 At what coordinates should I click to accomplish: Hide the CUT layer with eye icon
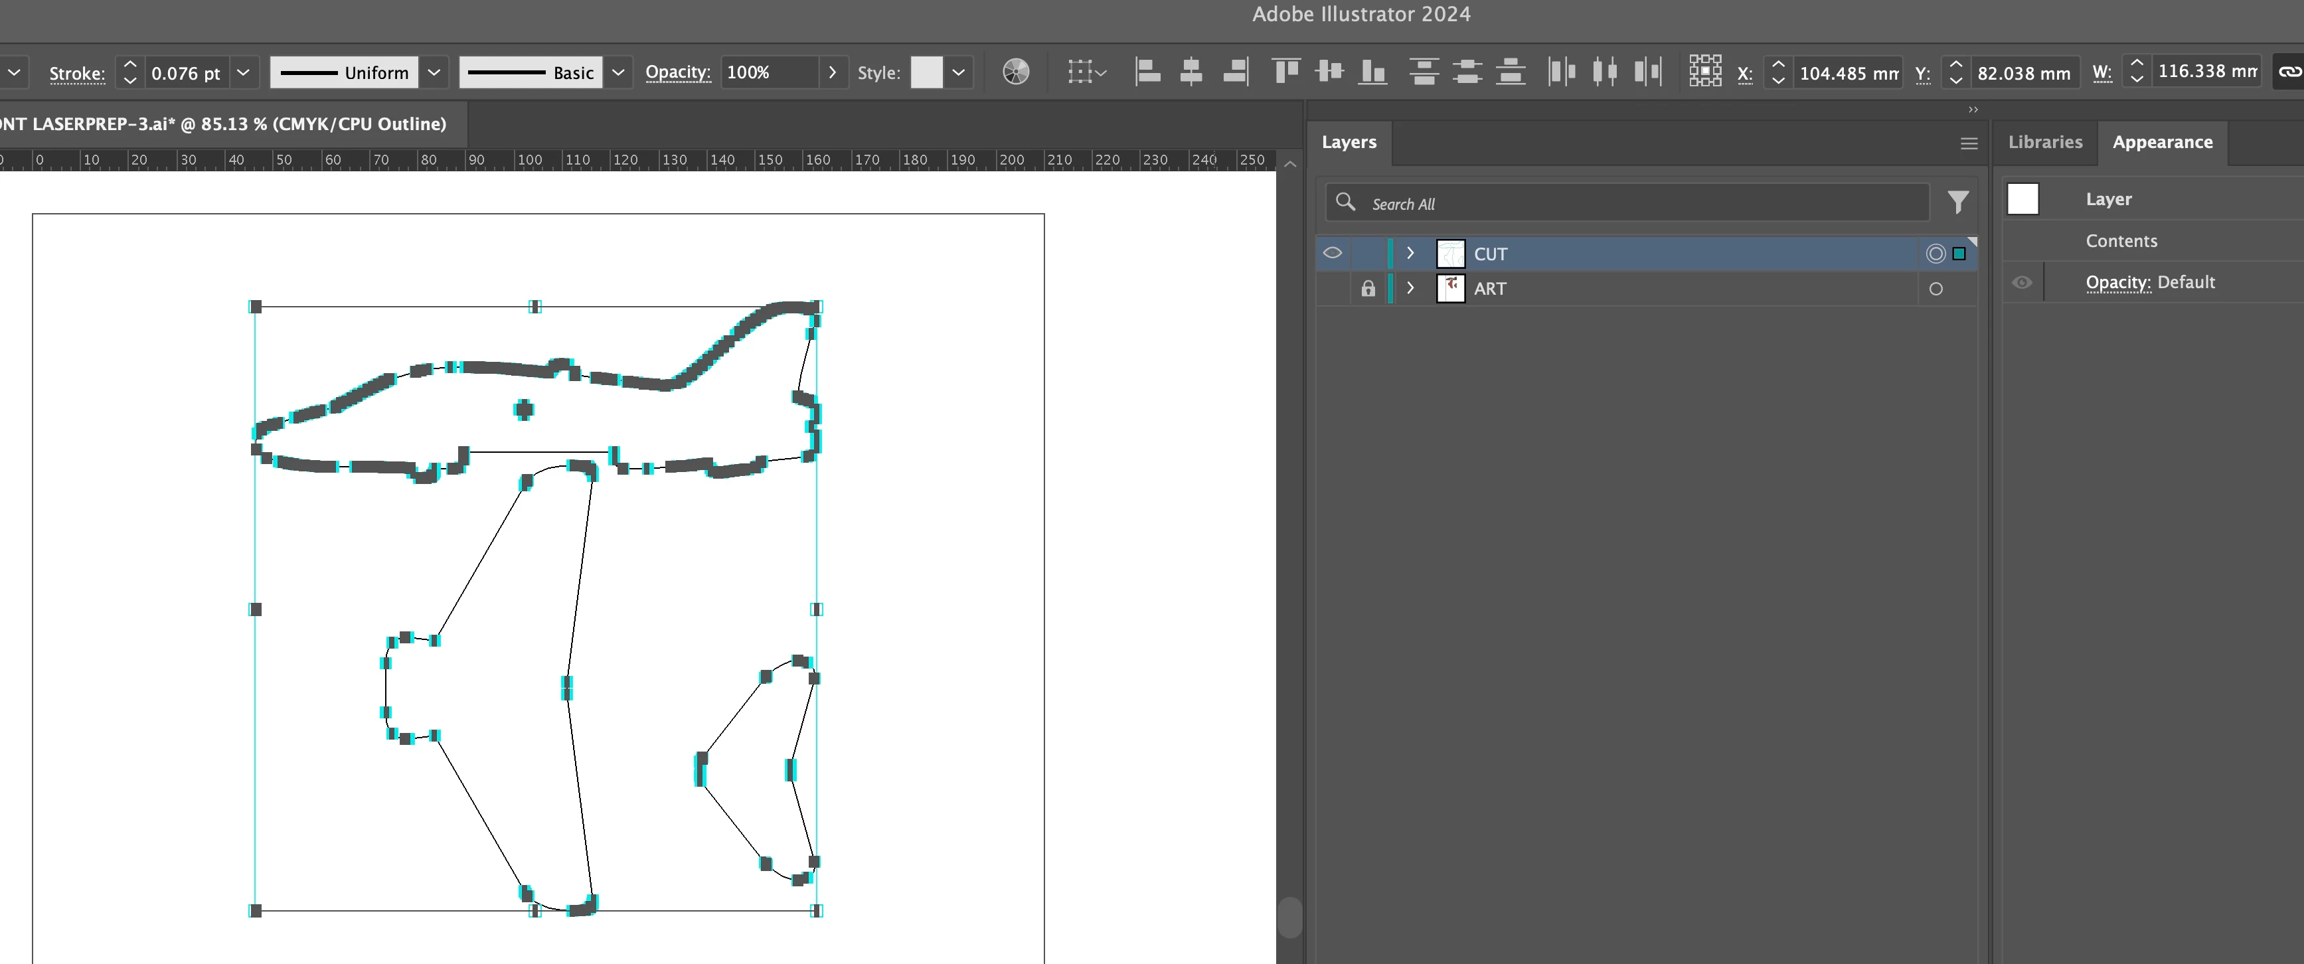[1332, 253]
